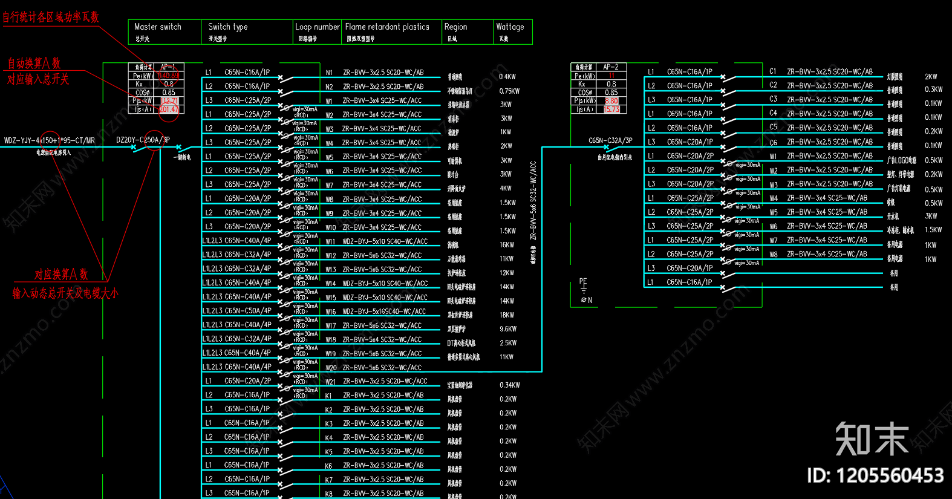The height and width of the screenshot is (499, 952).
Task: Select the "PE" grounding label
Action: pyautogui.click(x=583, y=281)
